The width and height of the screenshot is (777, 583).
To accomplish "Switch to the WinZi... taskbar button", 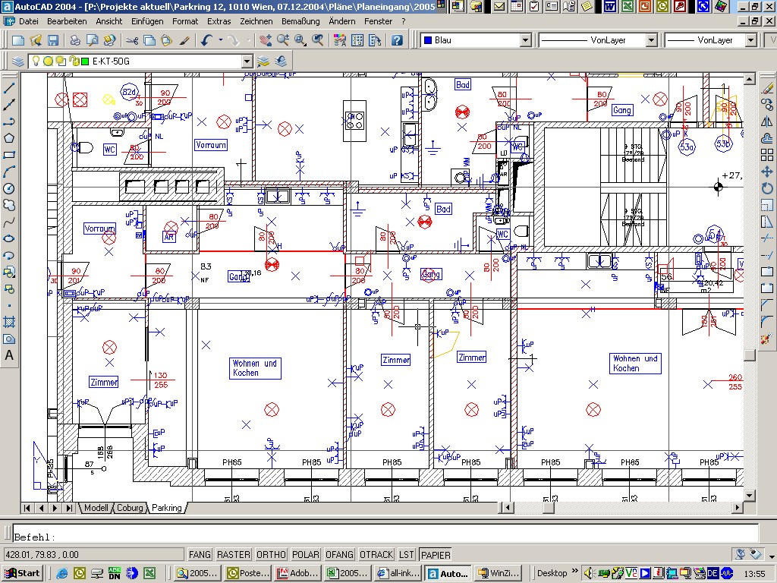I will [498, 574].
